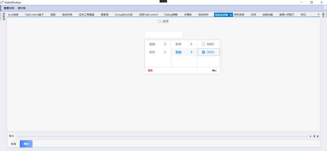327x151 pixels.
Task: Click the cascader selection input box
Action: pyautogui.click(x=163, y=35)
